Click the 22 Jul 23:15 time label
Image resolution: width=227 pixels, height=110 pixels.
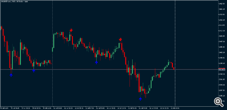(x=175, y=108)
